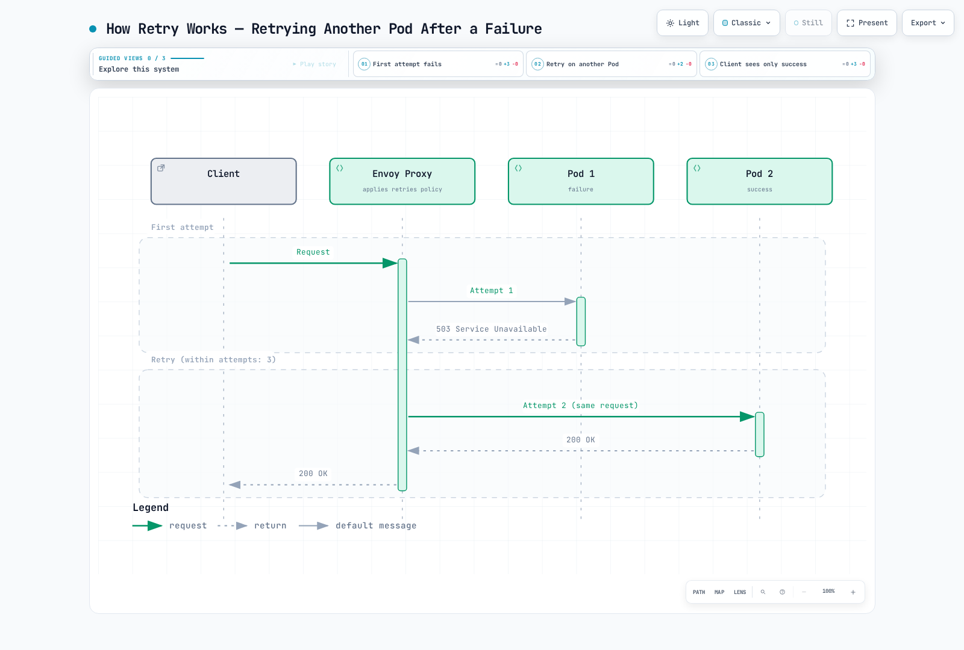Screen dimensions: 964x650
Task: Select the Pod 2 participant box
Action: pos(760,181)
